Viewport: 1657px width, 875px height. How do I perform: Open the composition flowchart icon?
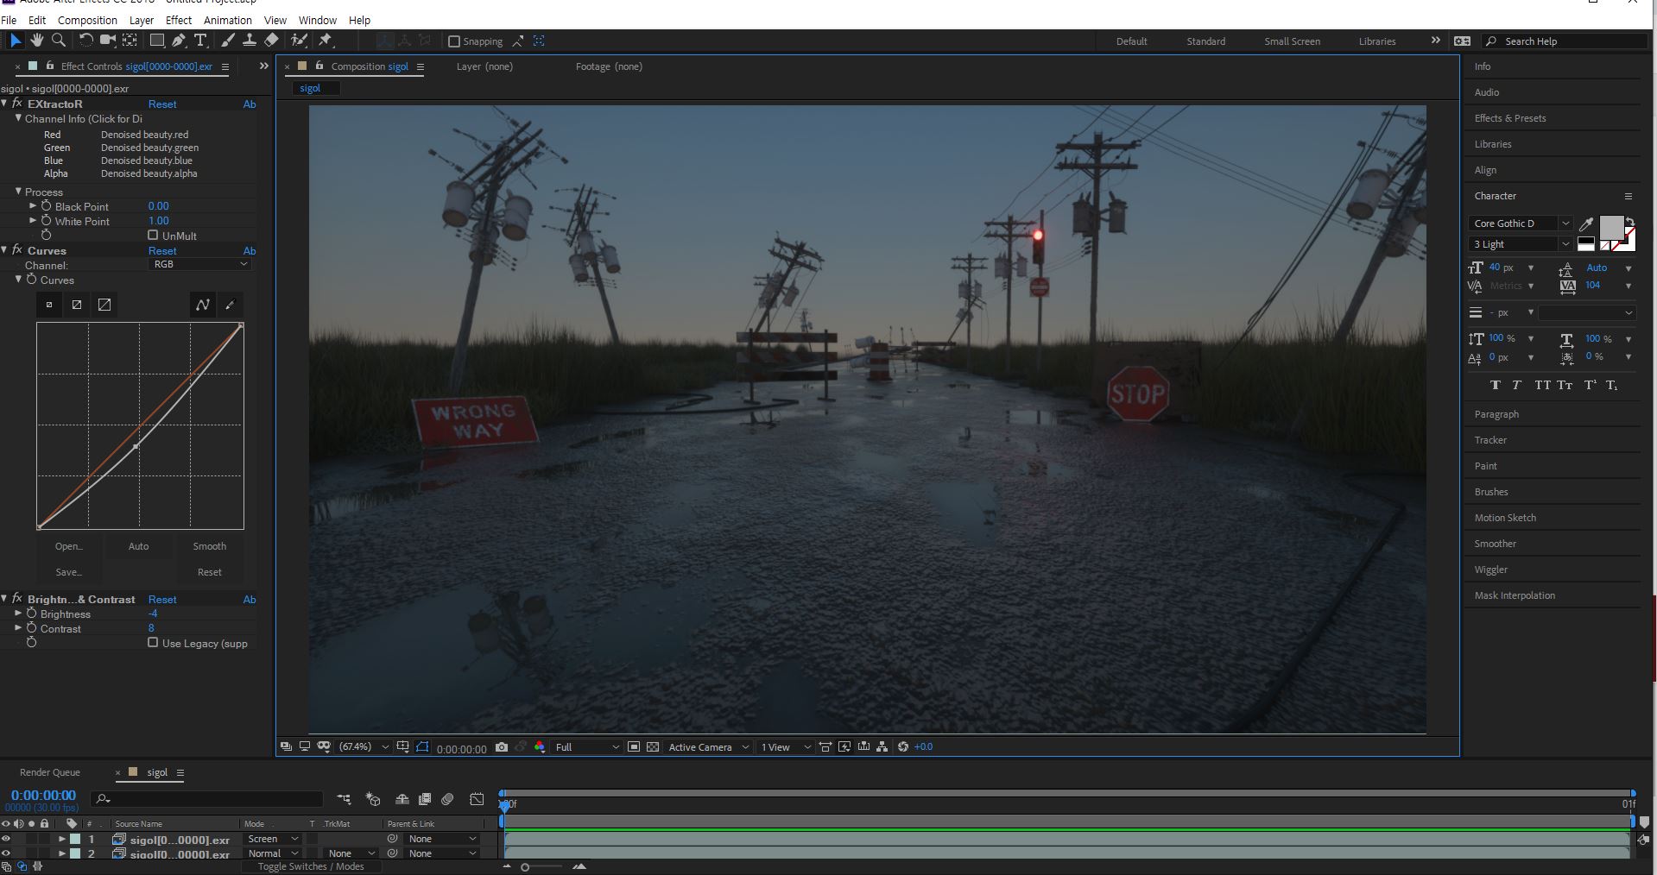pyautogui.click(x=882, y=747)
